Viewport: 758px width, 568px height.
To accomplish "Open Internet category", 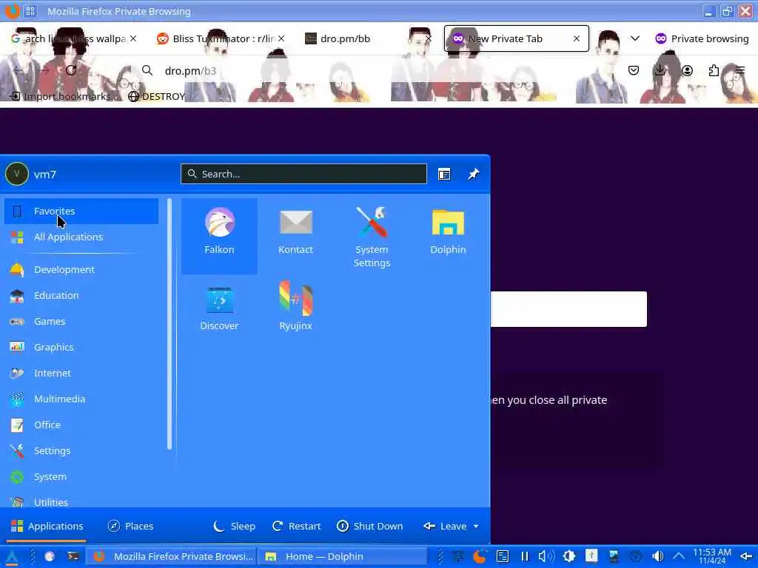I will [x=81, y=373].
